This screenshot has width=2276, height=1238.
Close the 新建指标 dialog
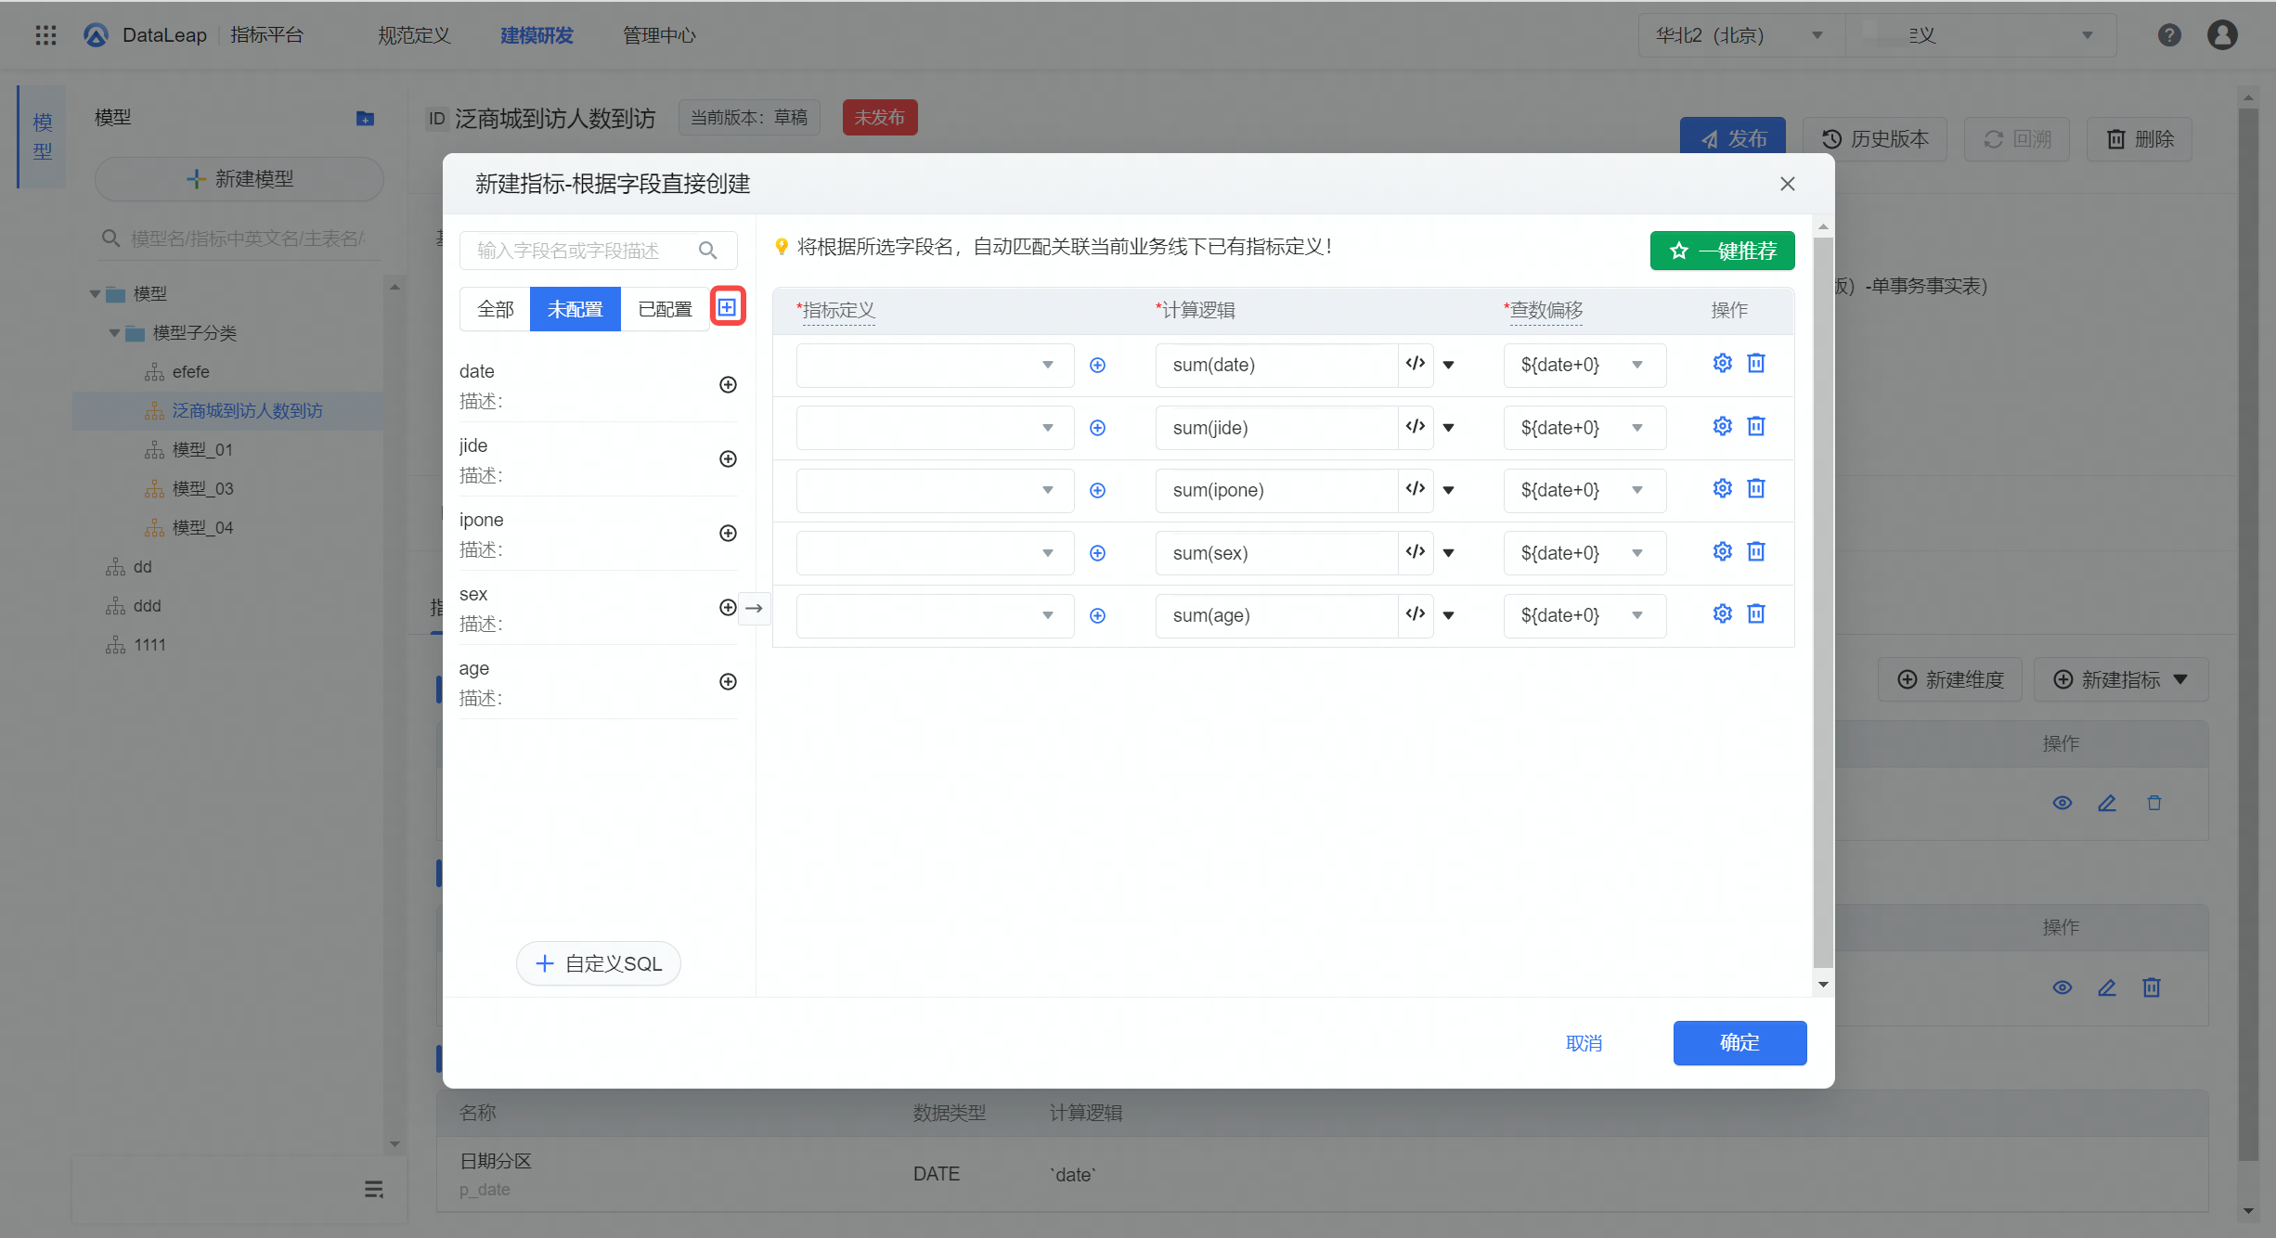tap(1787, 184)
